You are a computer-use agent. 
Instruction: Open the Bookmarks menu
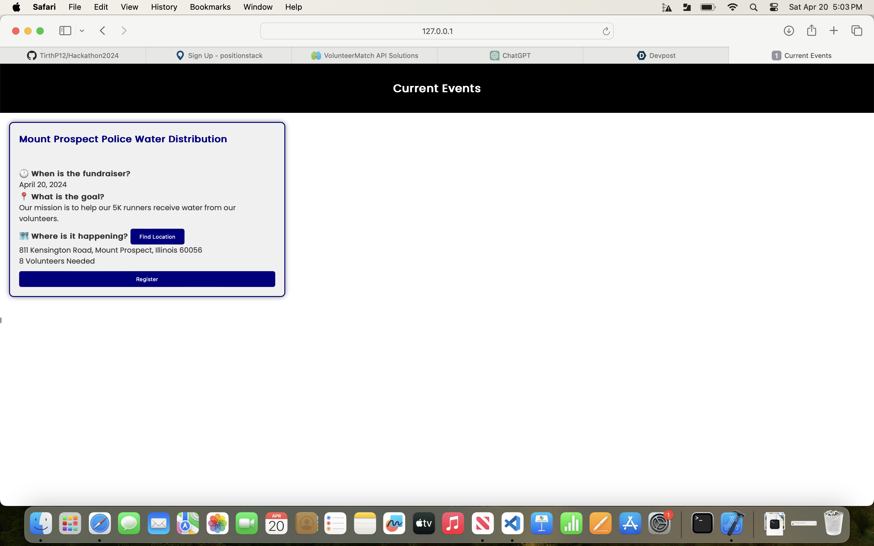coord(210,7)
